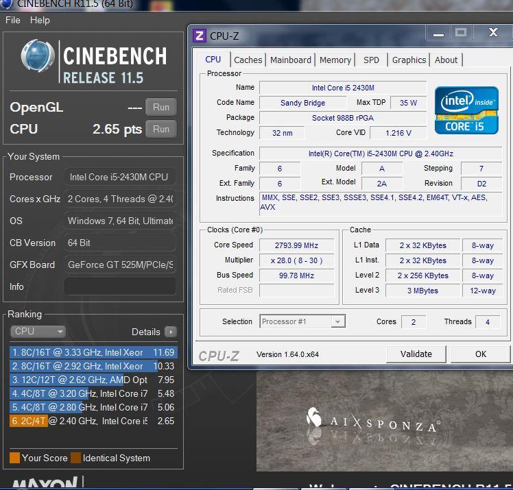Open the CPU ranking type dropdown
Viewport: 513px width, 490px height.
point(38,332)
